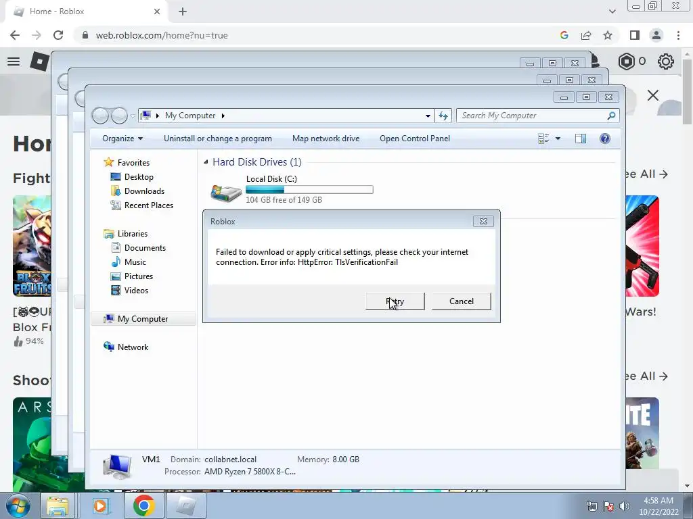693x519 pixels.
Task: Open Windows Explorer from the taskbar
Action: 58,505
